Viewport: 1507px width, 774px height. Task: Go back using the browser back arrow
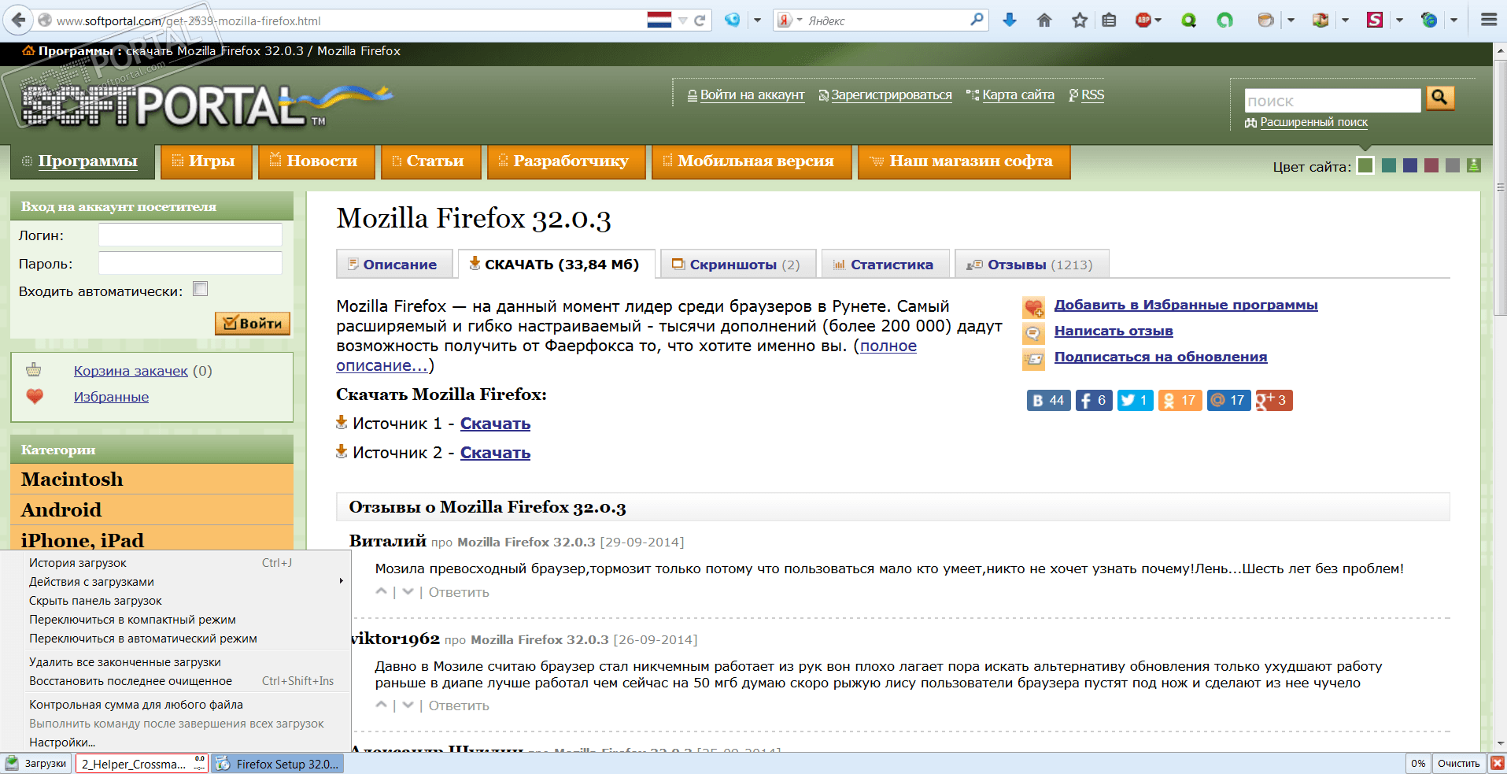pyautogui.click(x=18, y=20)
